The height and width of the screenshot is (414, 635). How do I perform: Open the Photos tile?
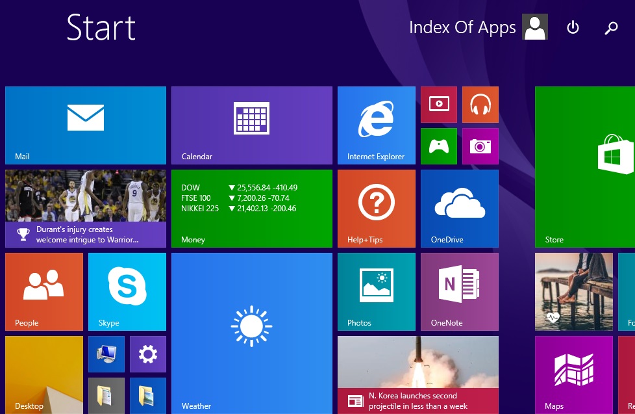click(376, 292)
